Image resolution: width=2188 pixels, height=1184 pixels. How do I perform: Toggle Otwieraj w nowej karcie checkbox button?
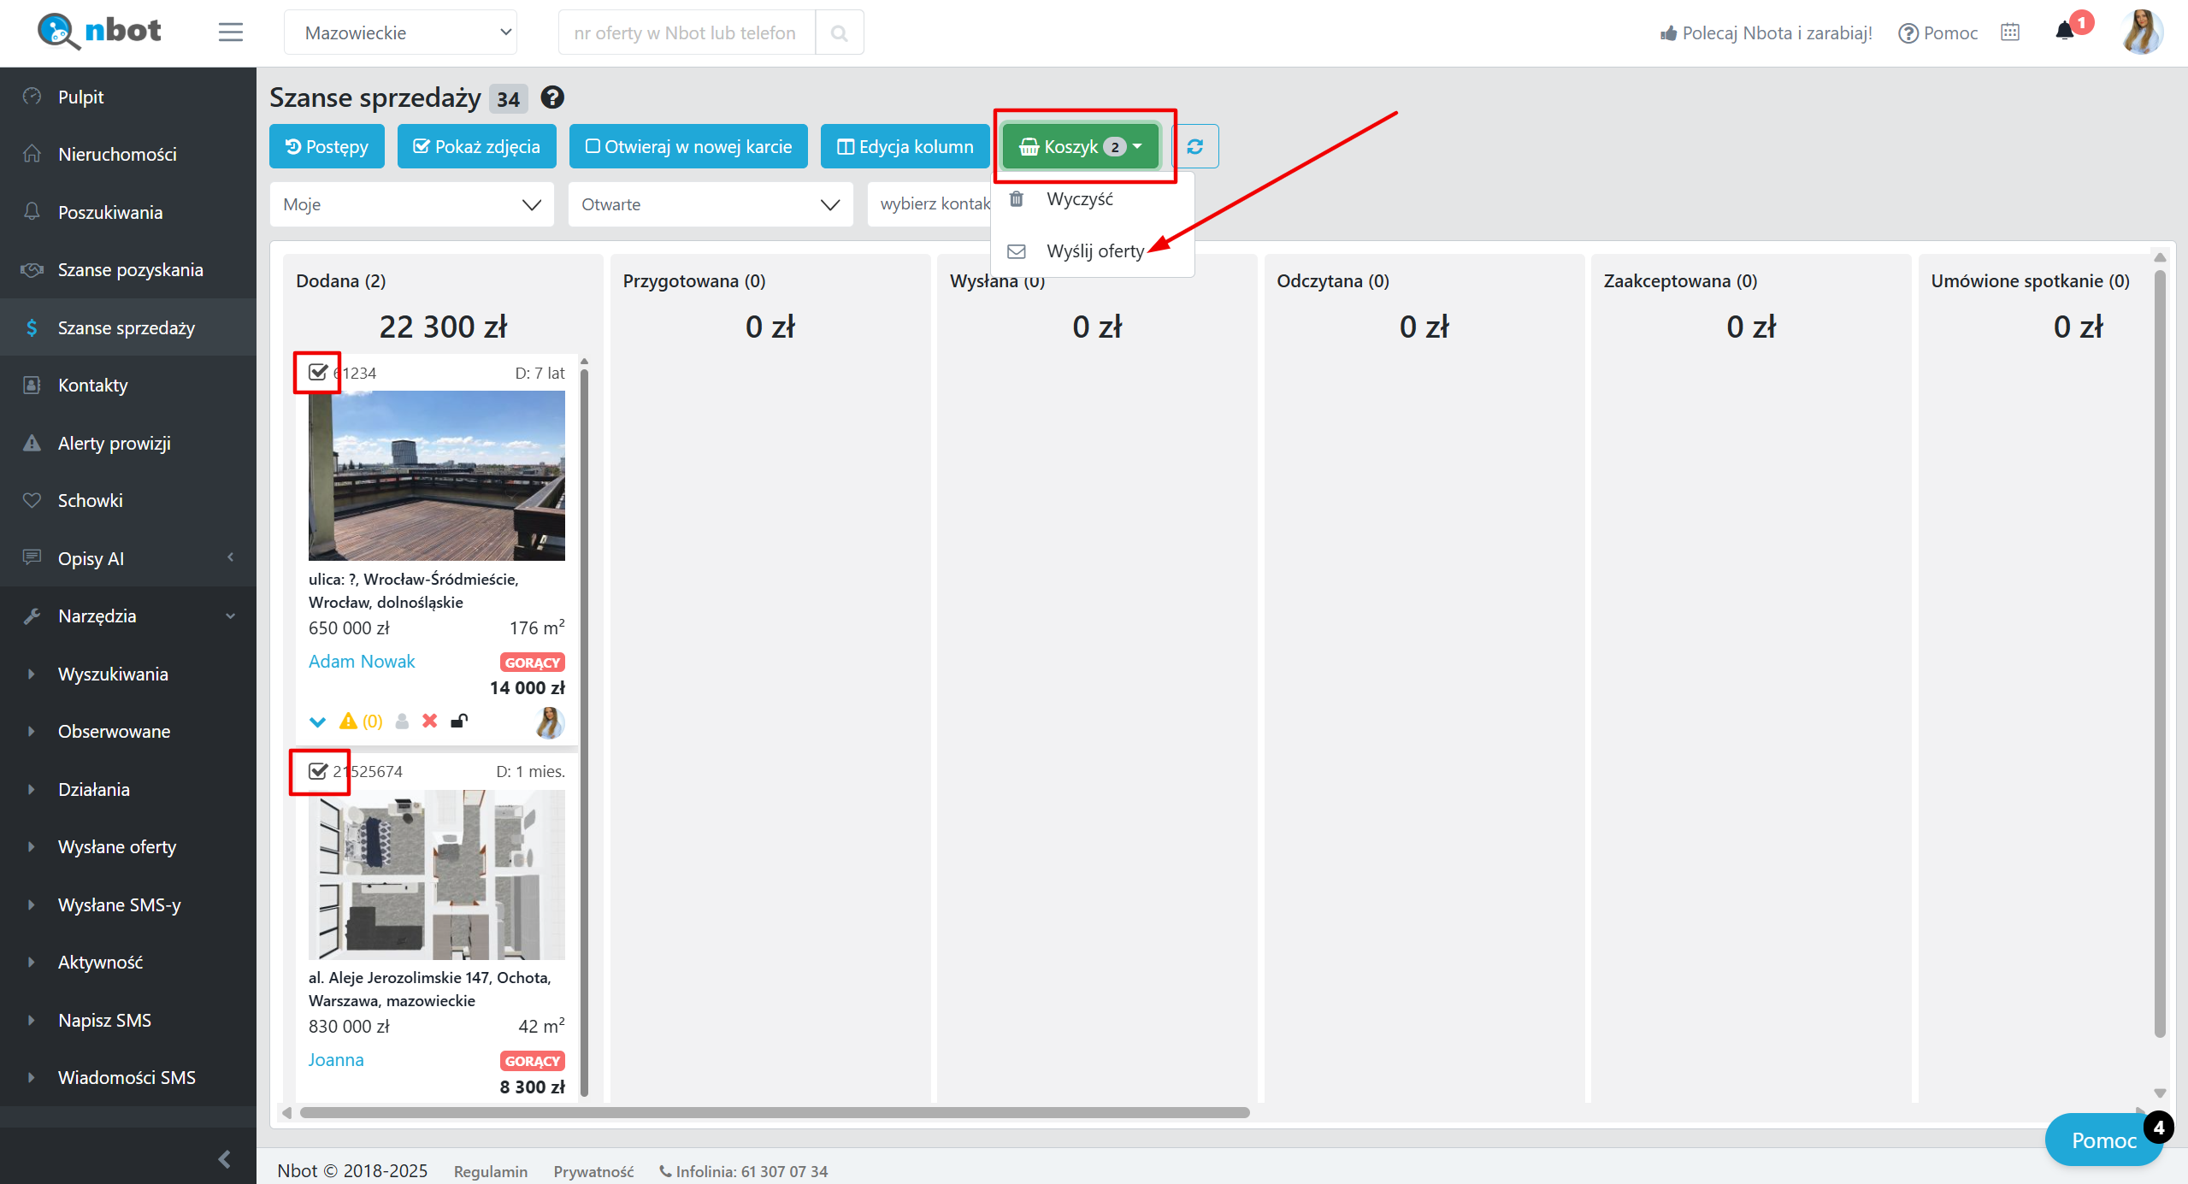pyautogui.click(x=688, y=146)
